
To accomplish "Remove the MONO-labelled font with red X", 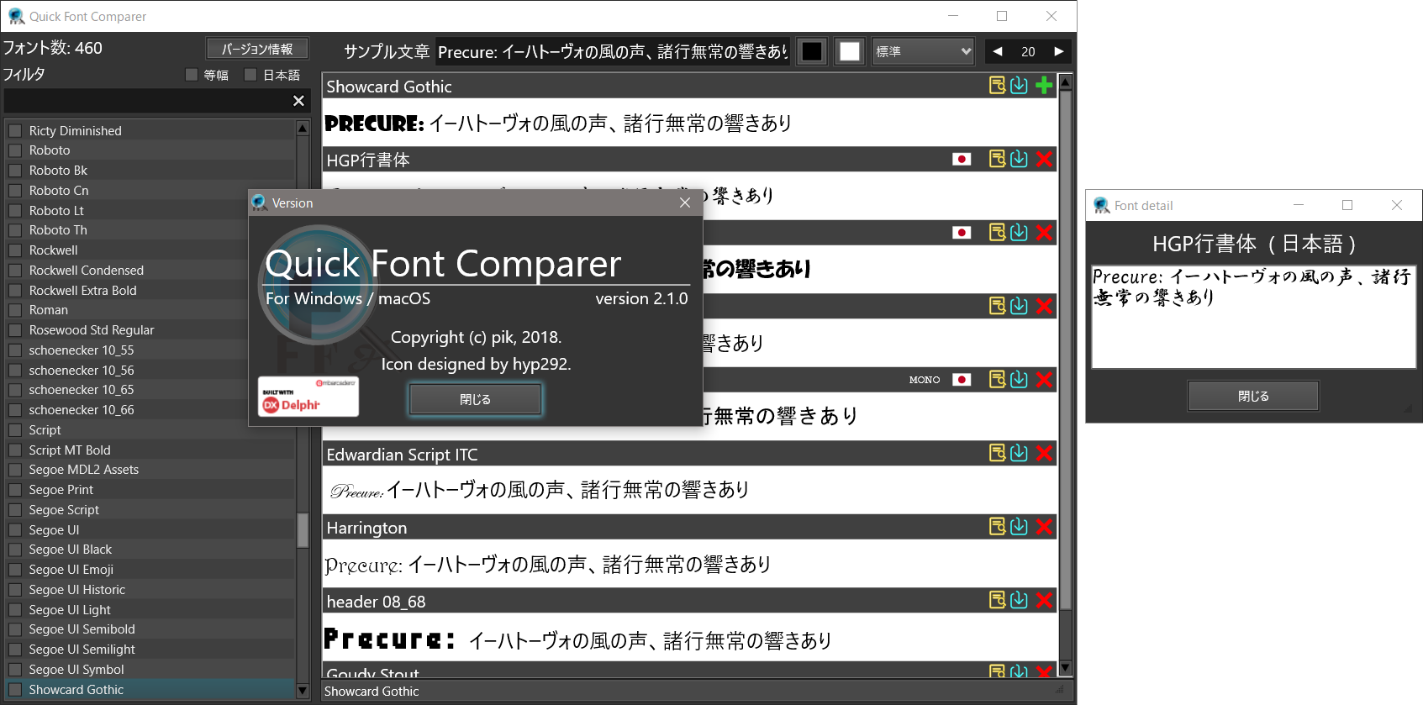I will click(x=1044, y=379).
